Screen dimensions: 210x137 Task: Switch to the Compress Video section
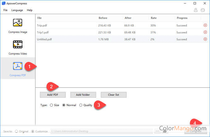pyautogui.click(x=18, y=47)
